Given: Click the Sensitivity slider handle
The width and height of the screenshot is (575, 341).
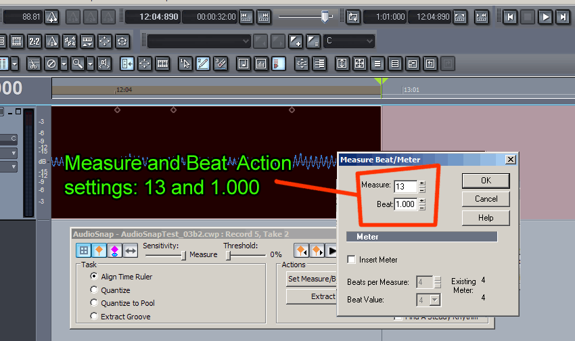Looking at the screenshot, I should tap(183, 255).
